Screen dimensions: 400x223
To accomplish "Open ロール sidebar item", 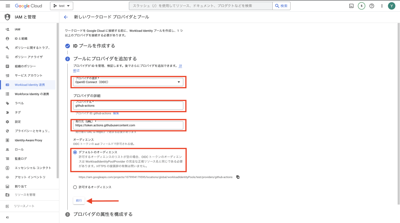I will point(28,149).
